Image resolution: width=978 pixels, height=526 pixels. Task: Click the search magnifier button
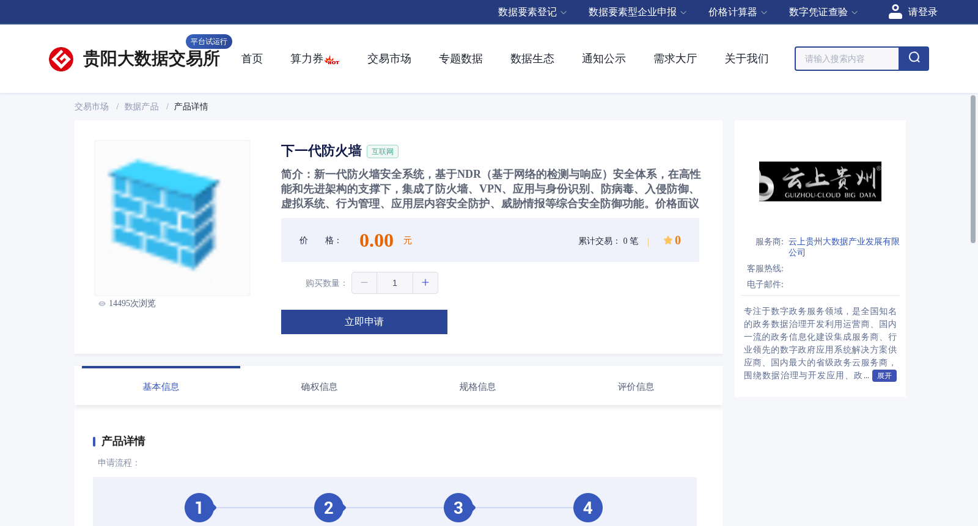coord(914,59)
